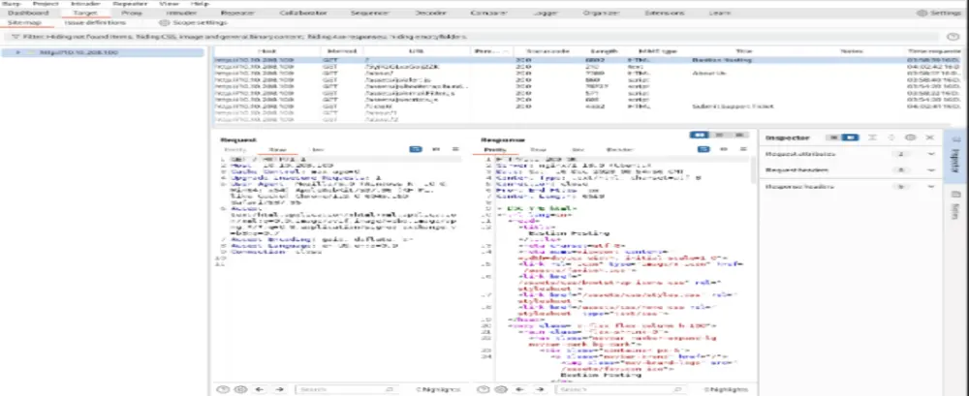This screenshot has width=969, height=396.
Task: Open the Project menu
Action: 46,4
